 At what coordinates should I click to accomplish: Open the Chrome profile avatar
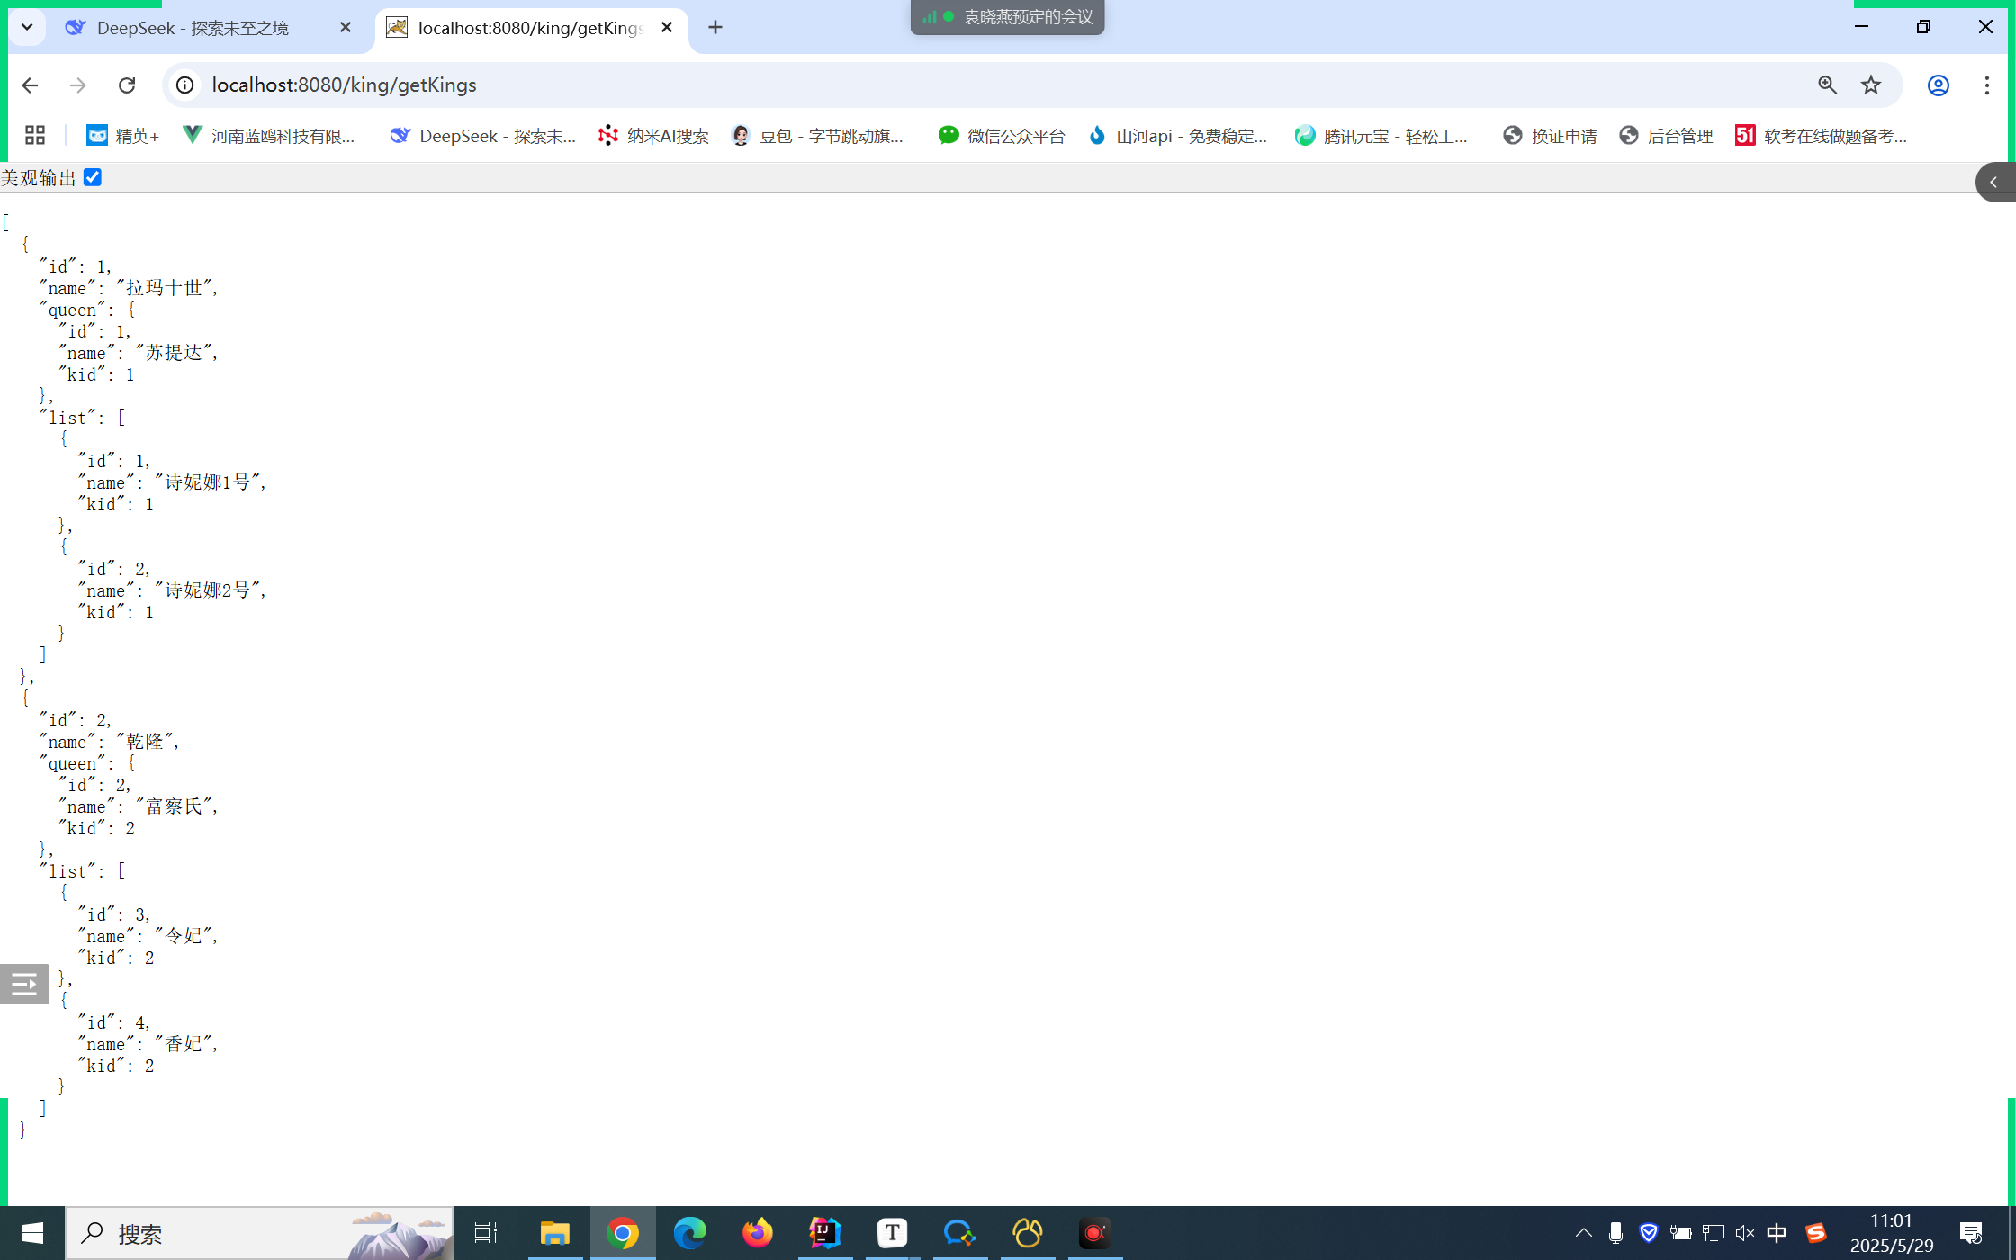click(1938, 85)
